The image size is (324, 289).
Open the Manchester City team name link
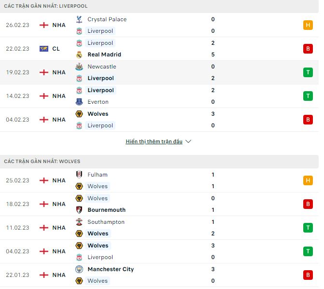click(111, 269)
